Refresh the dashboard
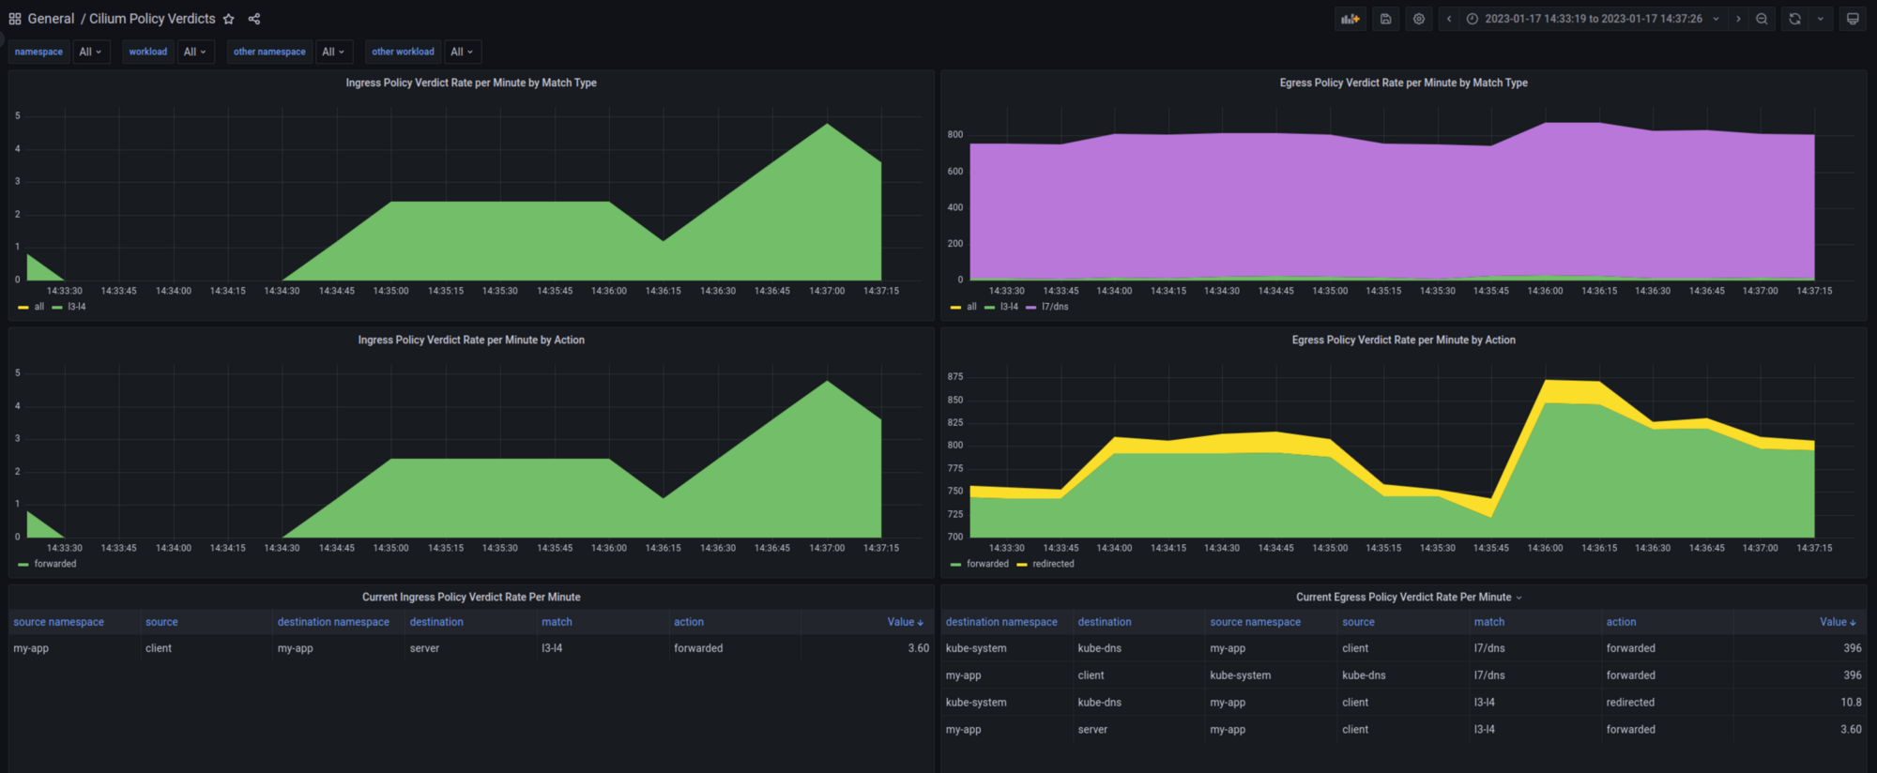 (x=1794, y=19)
